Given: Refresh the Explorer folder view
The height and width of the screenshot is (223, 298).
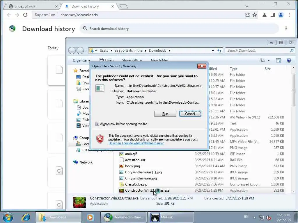Looking at the screenshot, I should [219, 51].
